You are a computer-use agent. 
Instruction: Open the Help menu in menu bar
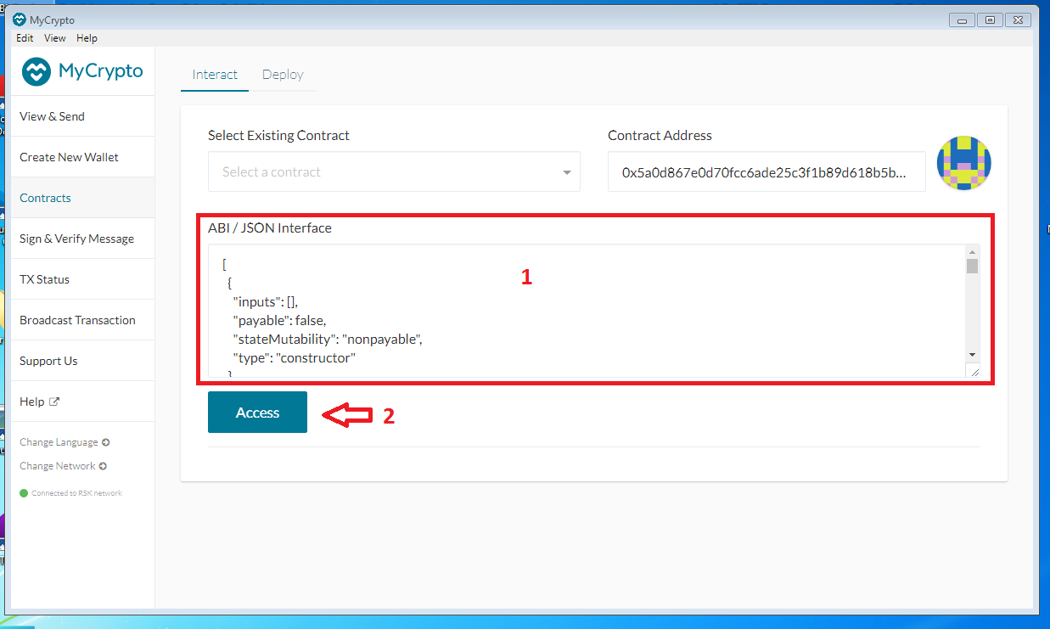point(87,38)
